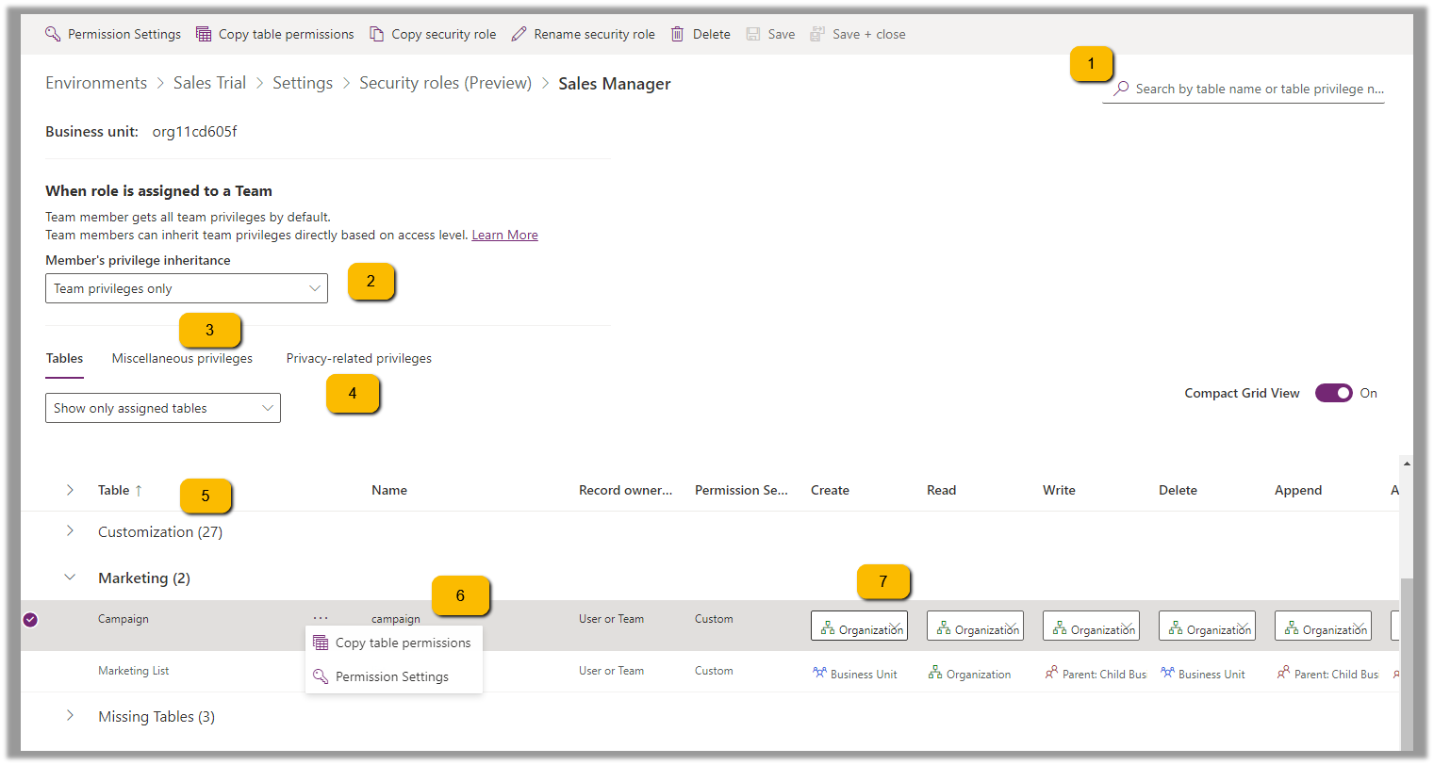Click the Delete trash can icon
This screenshot has width=1434, height=765.
pyautogui.click(x=677, y=34)
